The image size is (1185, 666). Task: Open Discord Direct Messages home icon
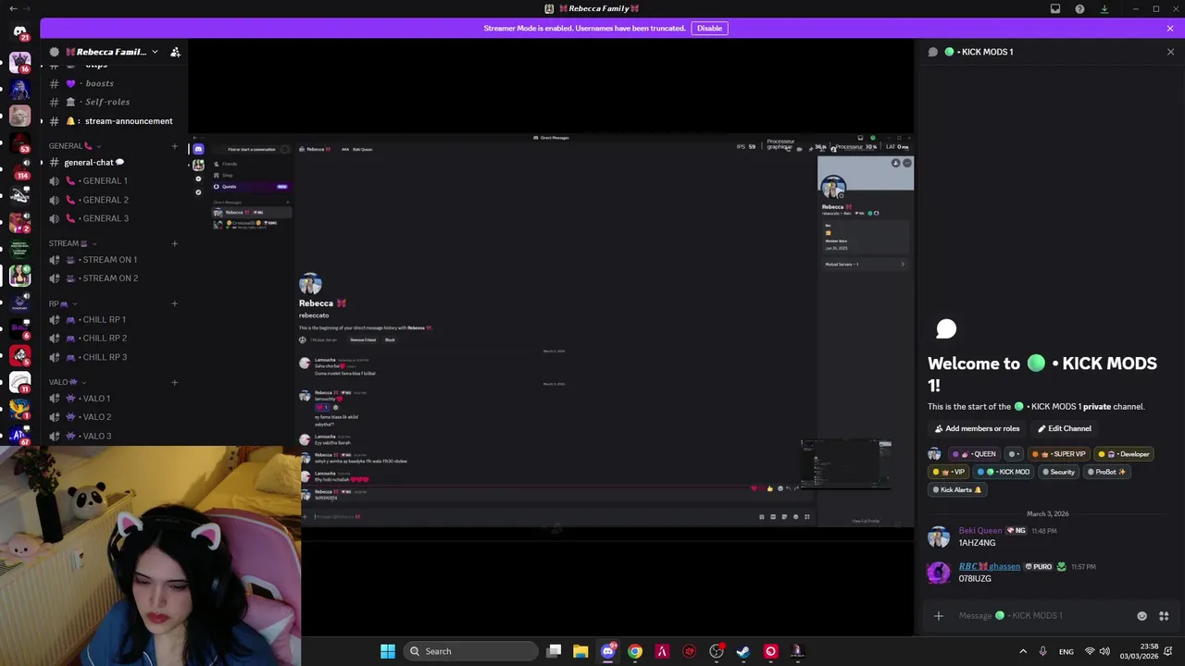click(x=19, y=31)
